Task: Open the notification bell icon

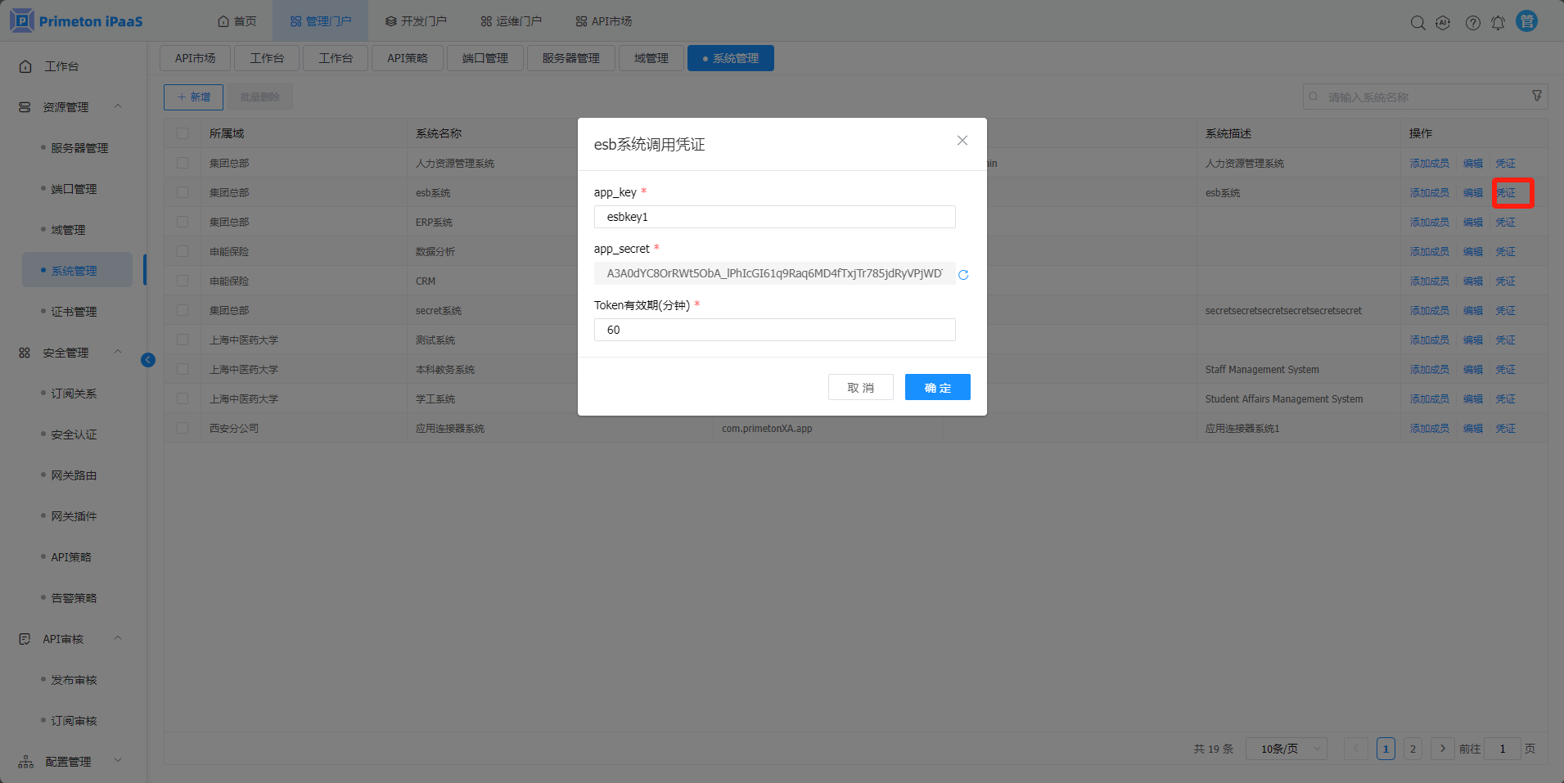Action: point(1498,23)
